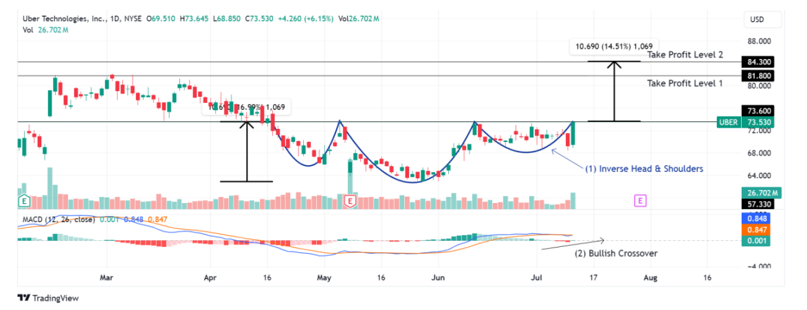Select the MACD (12, 26, close) indicator legend

coord(58,219)
